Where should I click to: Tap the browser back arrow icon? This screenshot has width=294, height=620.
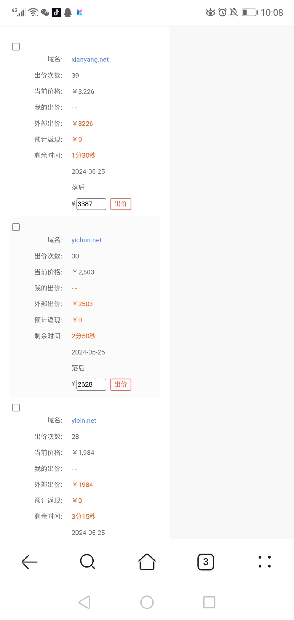click(29, 562)
